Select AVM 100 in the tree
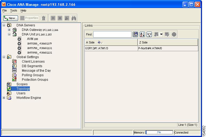Screen dimensions: 206x137 (33, 39)
